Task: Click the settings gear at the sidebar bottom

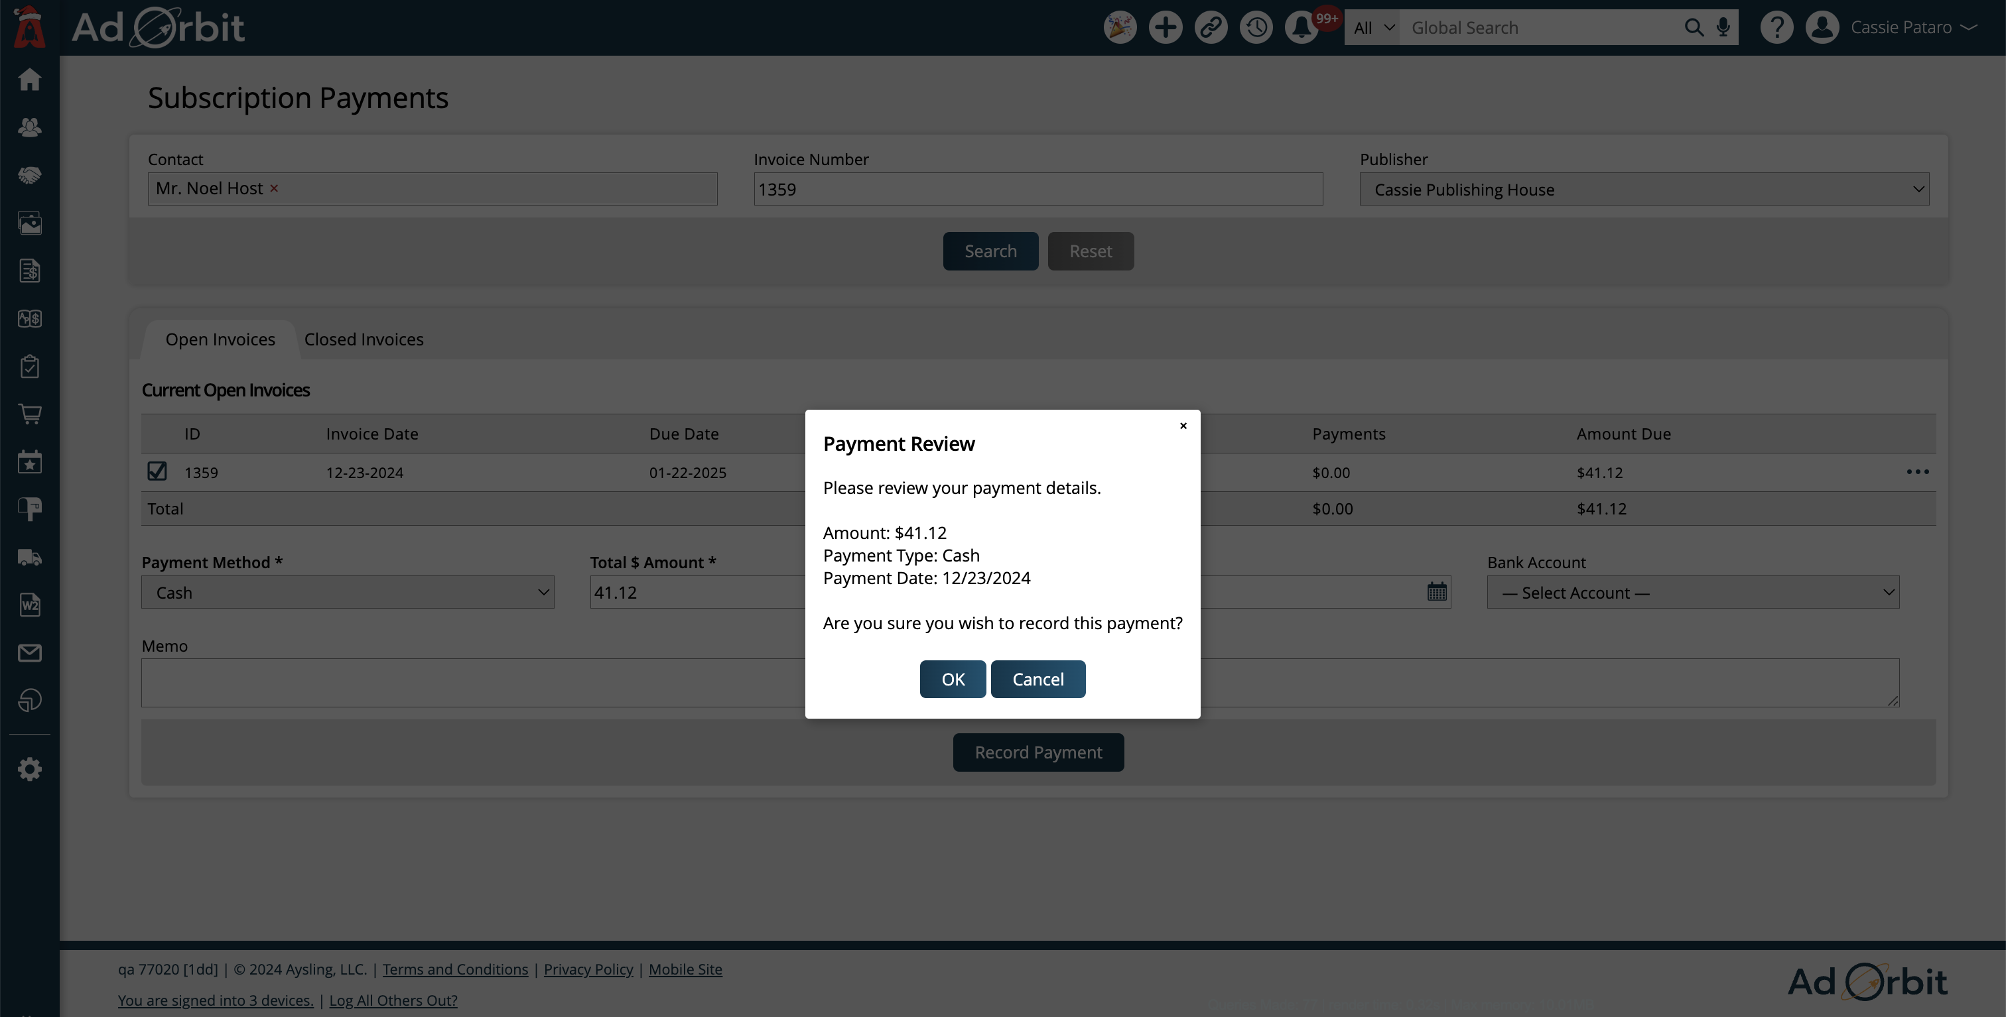Action: [29, 769]
